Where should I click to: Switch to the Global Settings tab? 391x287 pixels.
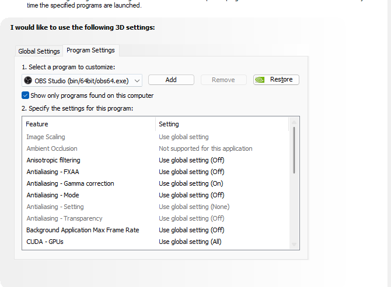39,51
